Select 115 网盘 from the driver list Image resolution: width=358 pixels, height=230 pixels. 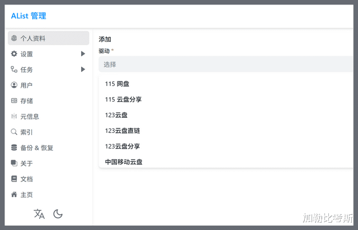pos(226,84)
